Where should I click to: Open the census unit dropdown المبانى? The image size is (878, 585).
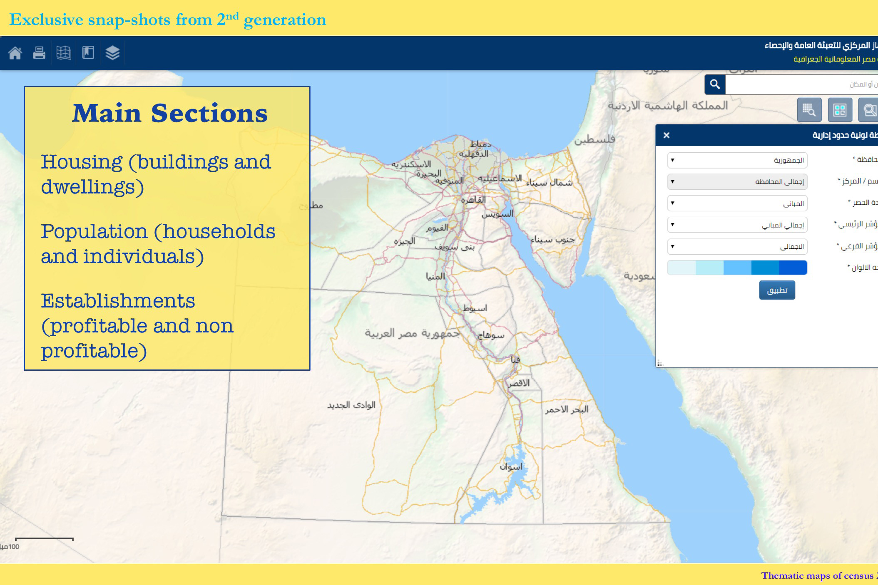737,203
